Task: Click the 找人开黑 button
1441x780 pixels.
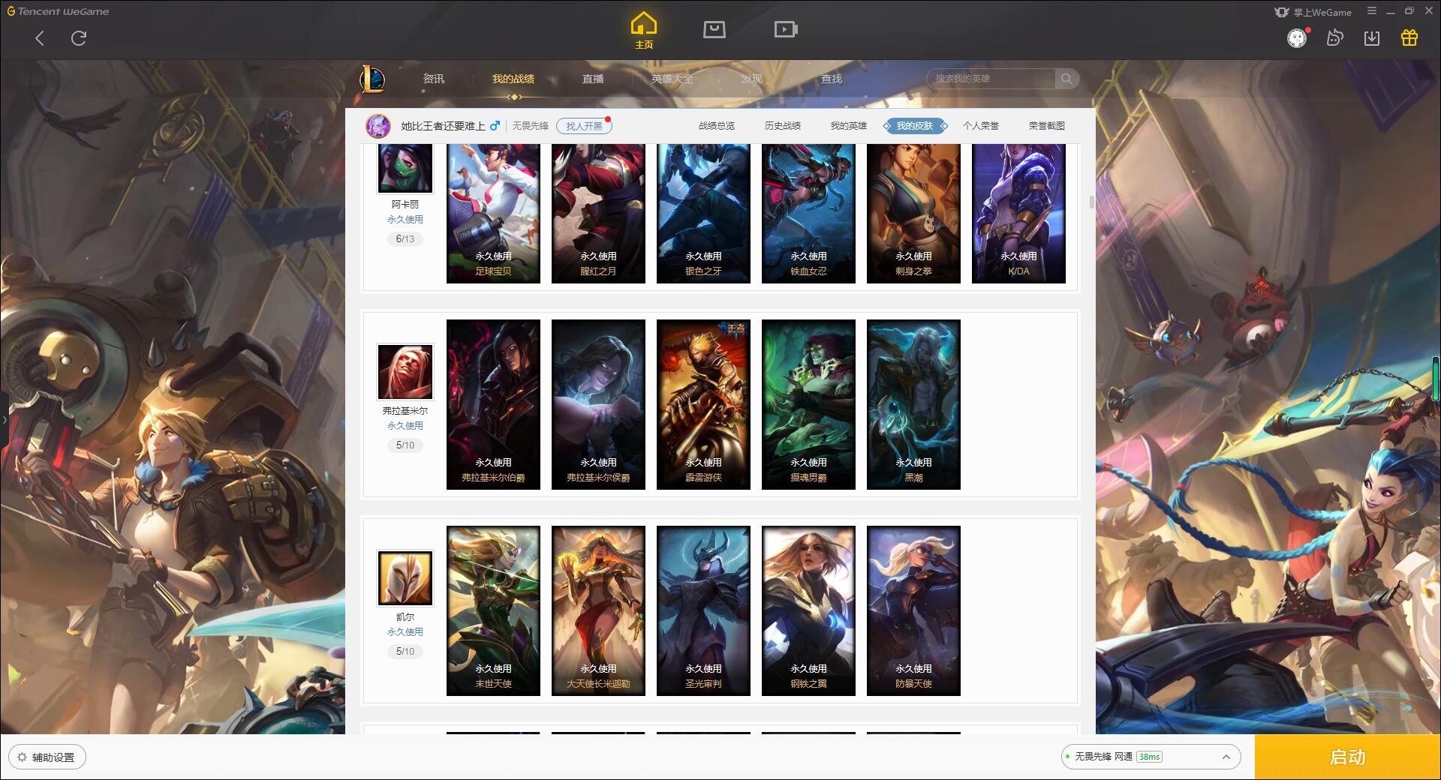Action: [x=584, y=126]
